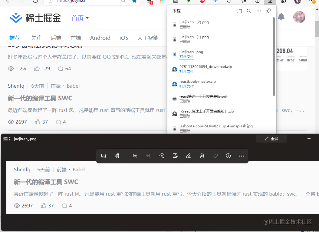
Task: Click author name Shenfq on webpage
Action: (16, 86)
